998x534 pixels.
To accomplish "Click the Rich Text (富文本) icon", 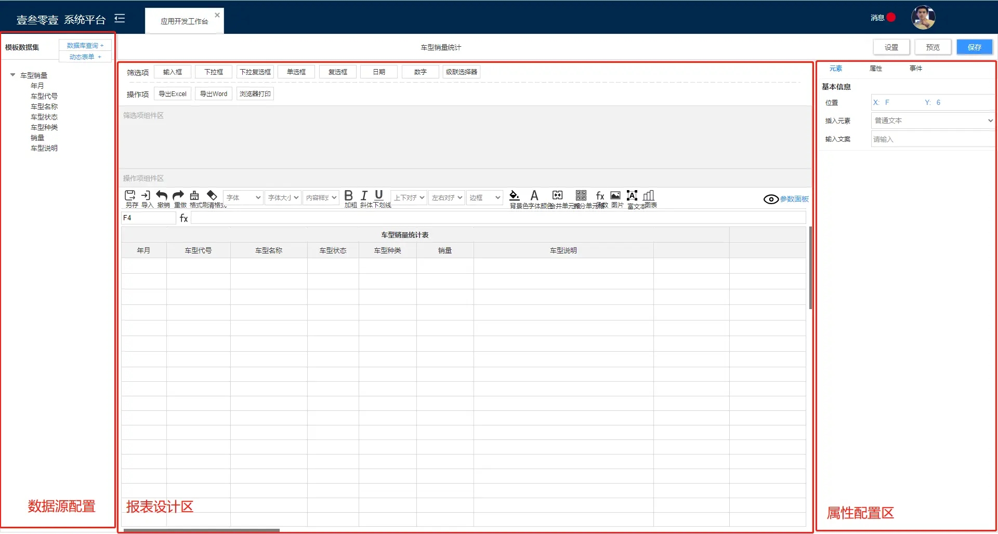I will [x=632, y=195].
